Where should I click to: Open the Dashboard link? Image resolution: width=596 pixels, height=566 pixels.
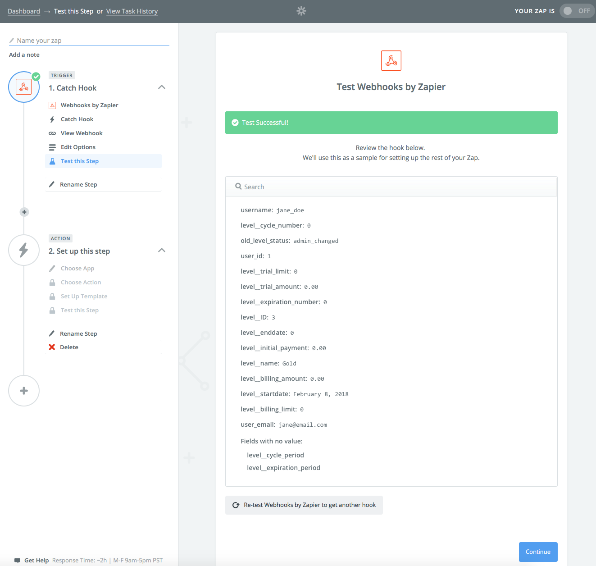24,11
